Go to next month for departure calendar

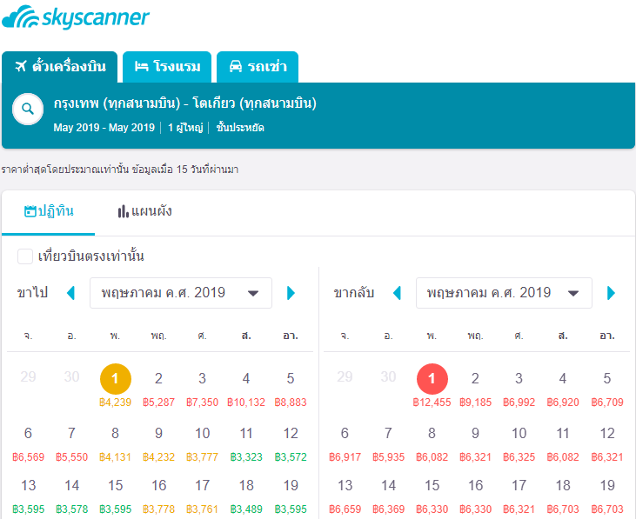coord(291,293)
